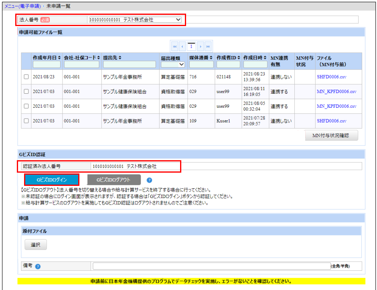Focus the 作成者ID filter field

(229, 64)
